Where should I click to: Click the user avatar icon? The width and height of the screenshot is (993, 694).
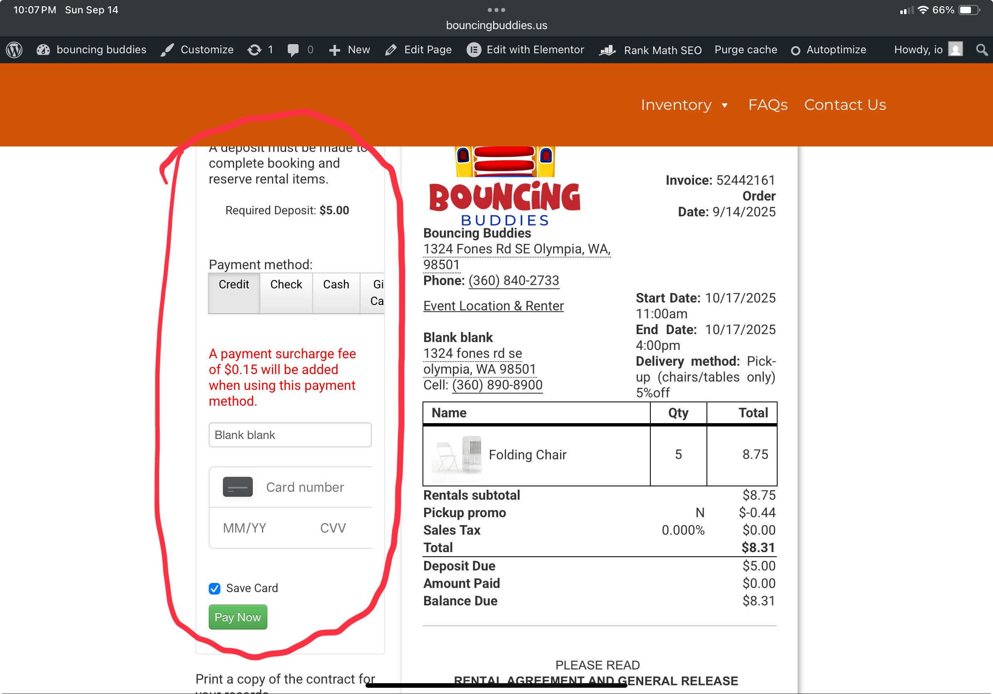tap(956, 50)
